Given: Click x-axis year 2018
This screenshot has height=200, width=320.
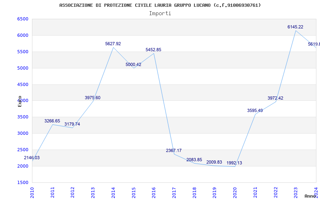Looking at the screenshot, I should coord(194,192).
